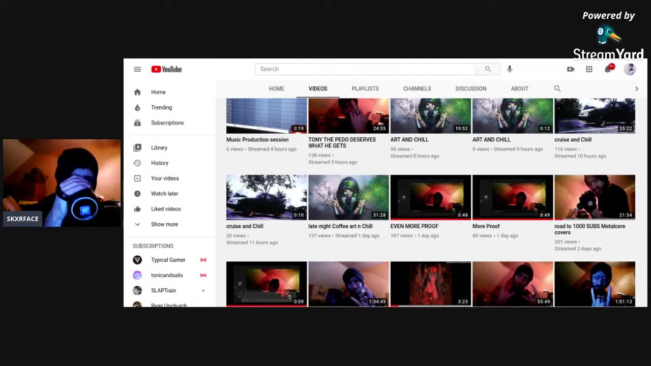The width and height of the screenshot is (651, 366).
Task: Click the History clock icon
Action: 137,163
